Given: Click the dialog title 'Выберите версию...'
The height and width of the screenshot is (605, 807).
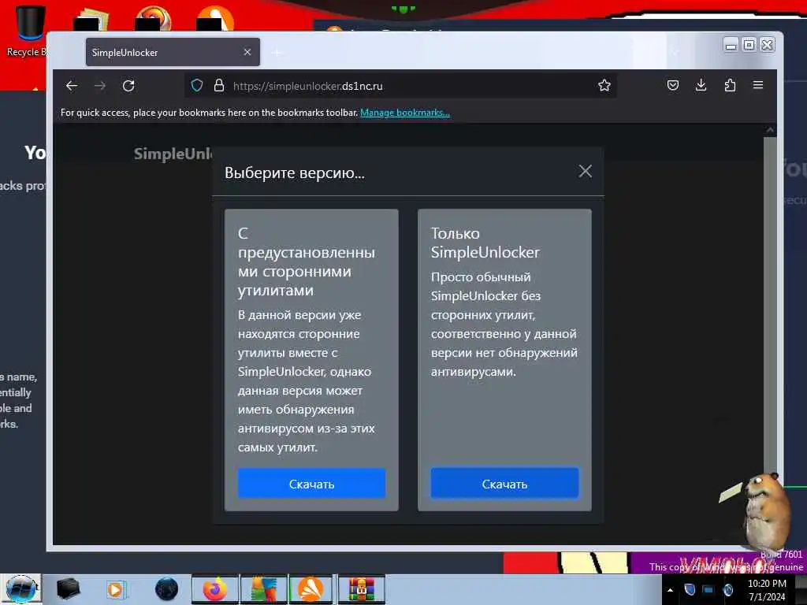Looking at the screenshot, I should 295,173.
